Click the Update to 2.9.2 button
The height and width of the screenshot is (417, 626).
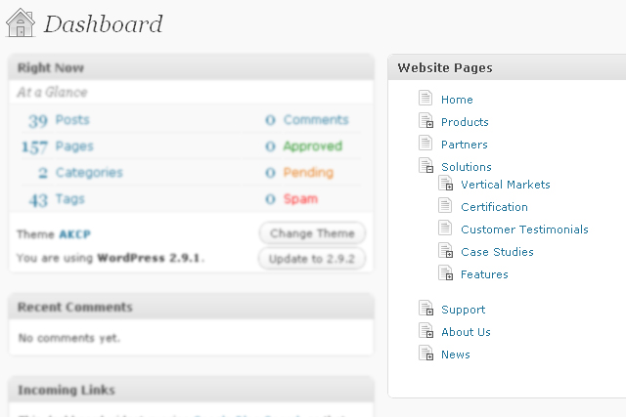coord(312,259)
